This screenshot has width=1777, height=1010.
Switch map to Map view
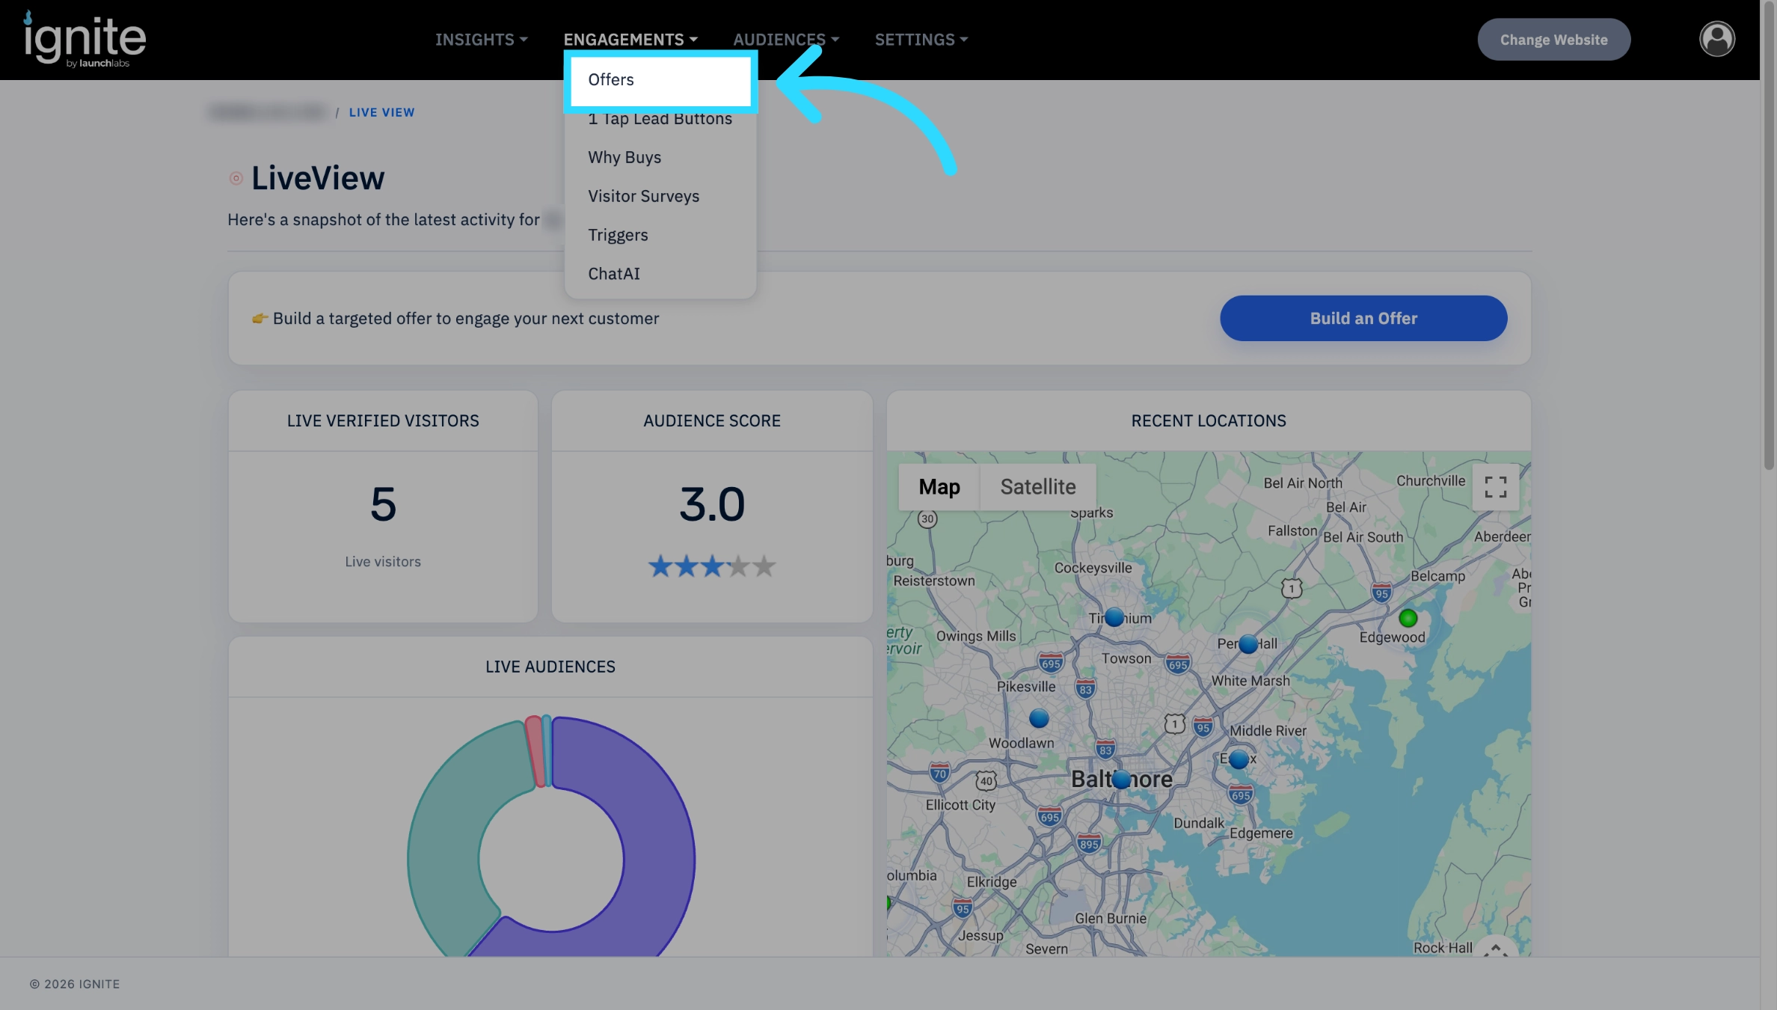pos(939,487)
